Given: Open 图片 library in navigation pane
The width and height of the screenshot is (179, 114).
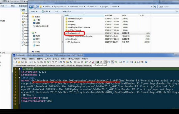Looking at the screenshot, I should point(37,39).
